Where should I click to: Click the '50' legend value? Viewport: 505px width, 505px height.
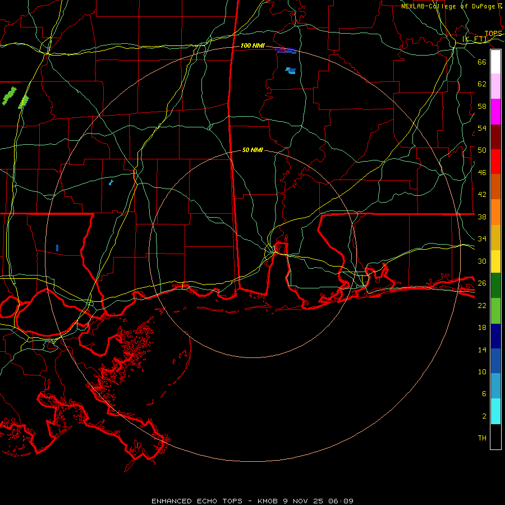coord(482,150)
